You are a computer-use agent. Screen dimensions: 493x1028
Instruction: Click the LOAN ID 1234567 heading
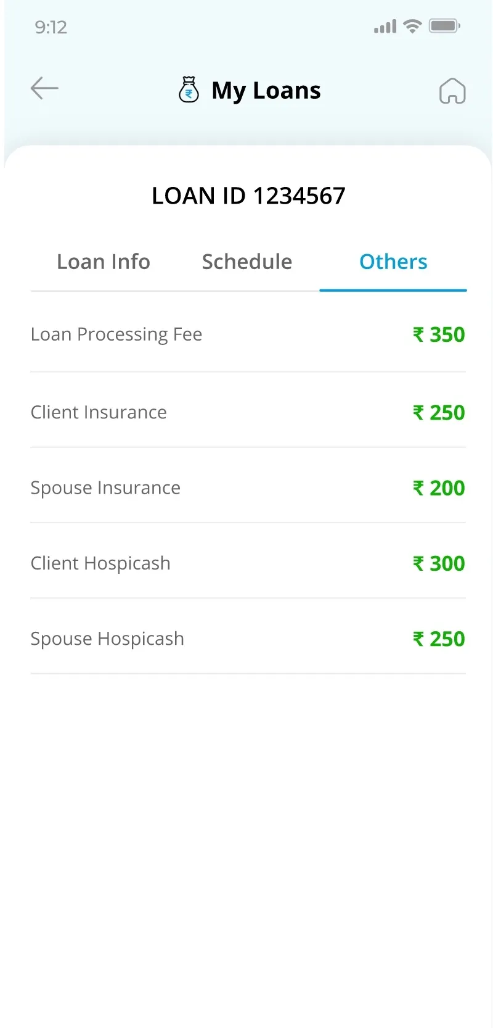pos(248,196)
